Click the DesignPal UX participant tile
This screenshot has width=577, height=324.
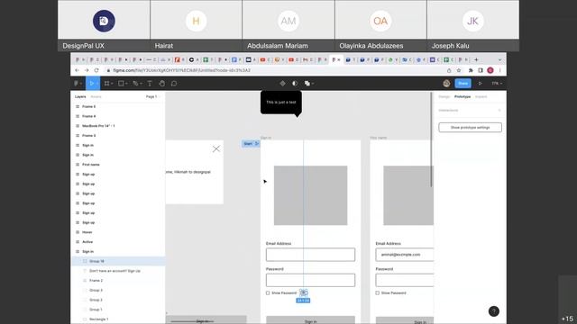(x=104, y=25)
